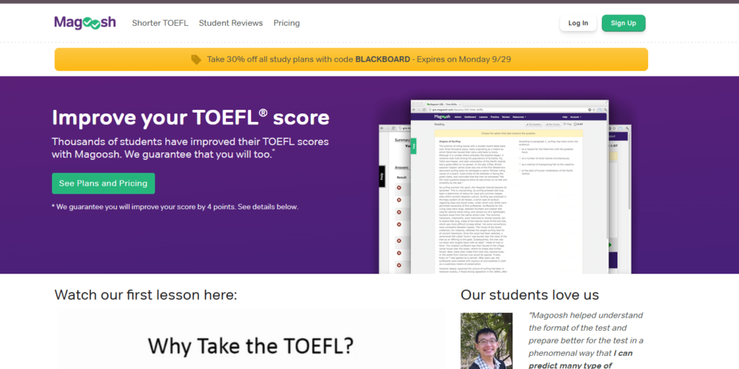The height and width of the screenshot is (369, 739).
Task: Click the 4-point score guarantee footnote
Action: point(175,207)
